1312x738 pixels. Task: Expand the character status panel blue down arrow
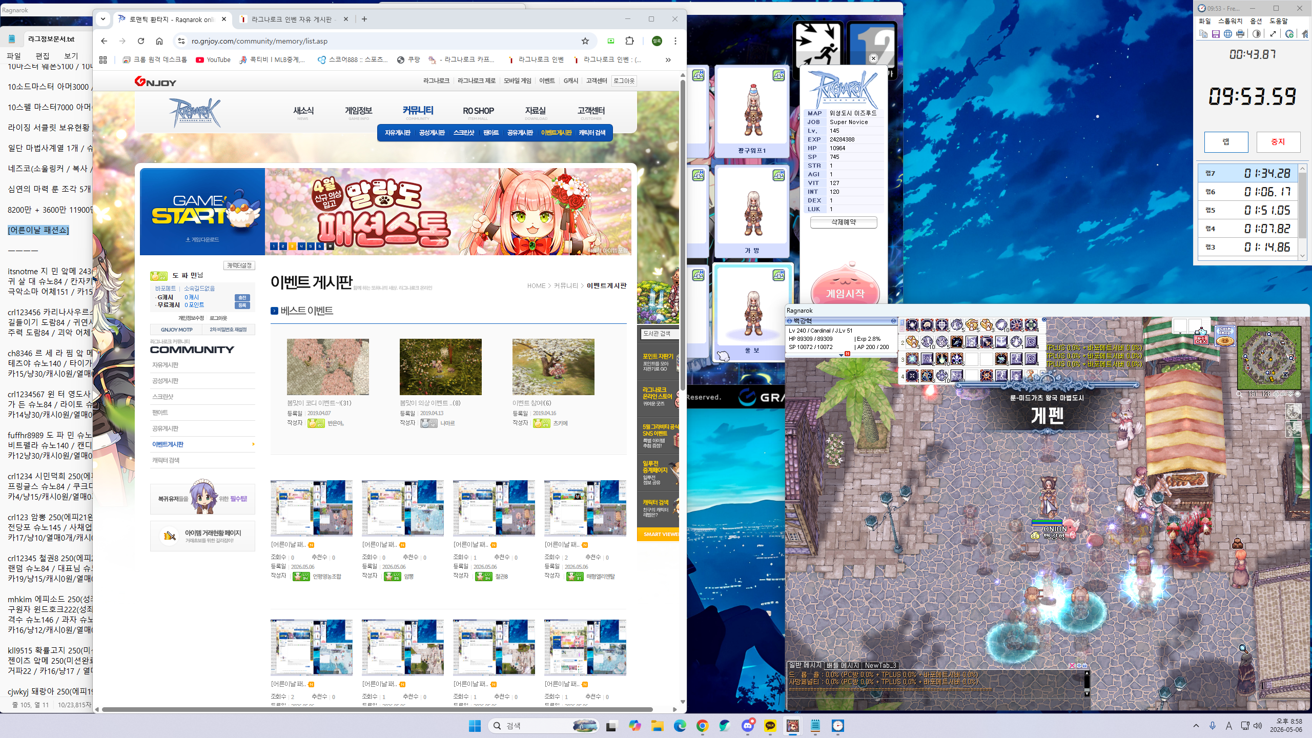coord(841,355)
